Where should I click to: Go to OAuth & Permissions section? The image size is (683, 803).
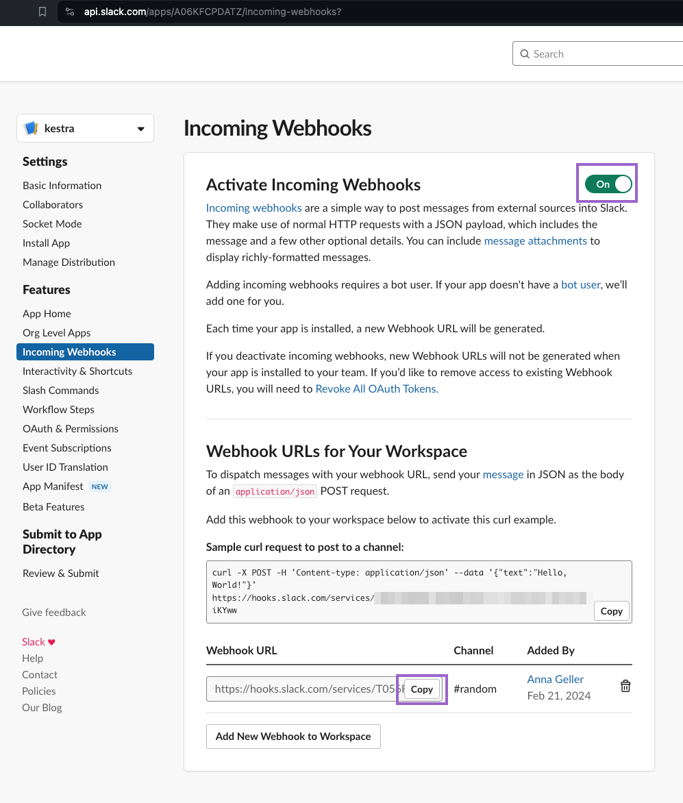point(70,429)
